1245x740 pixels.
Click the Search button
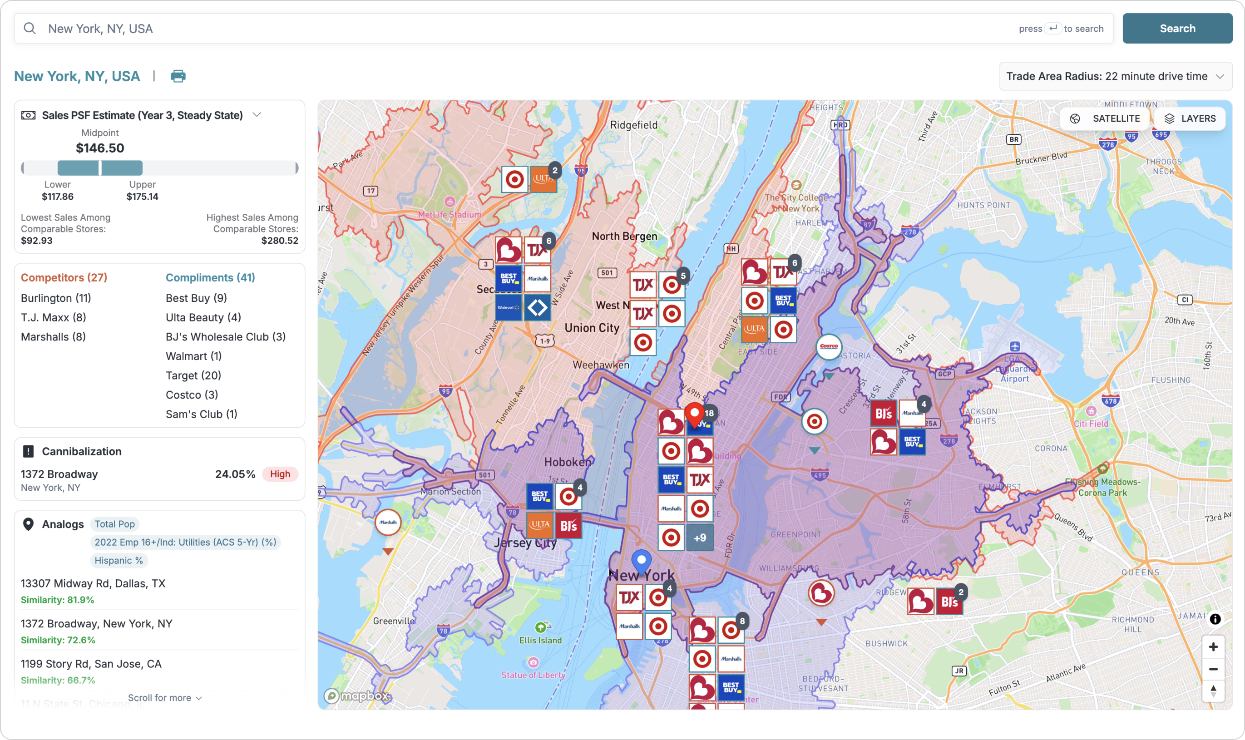point(1177,29)
